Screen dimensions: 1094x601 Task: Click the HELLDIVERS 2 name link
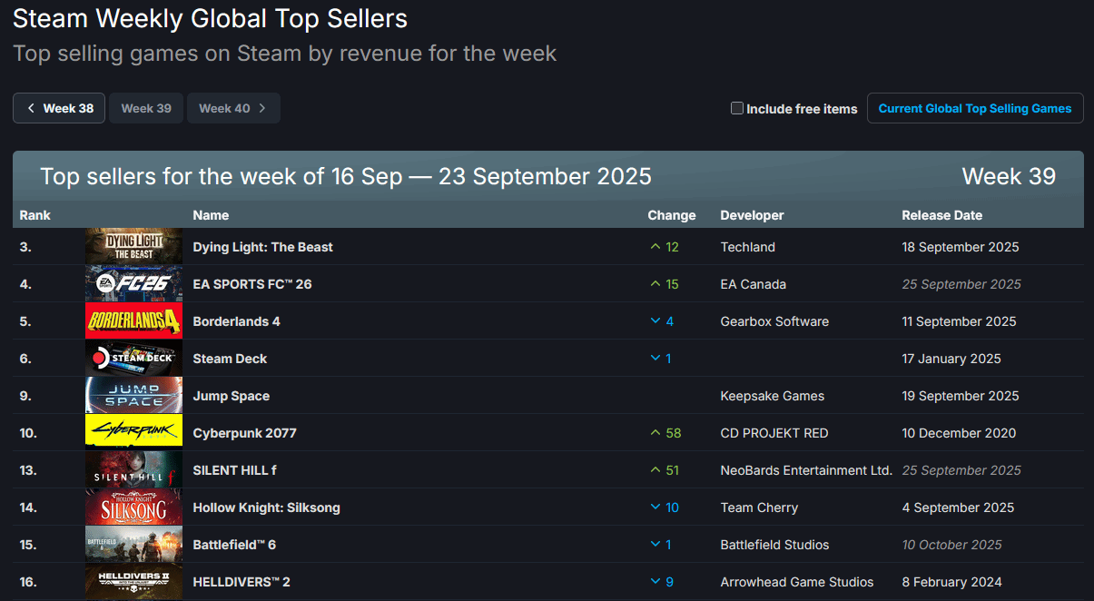[241, 582]
